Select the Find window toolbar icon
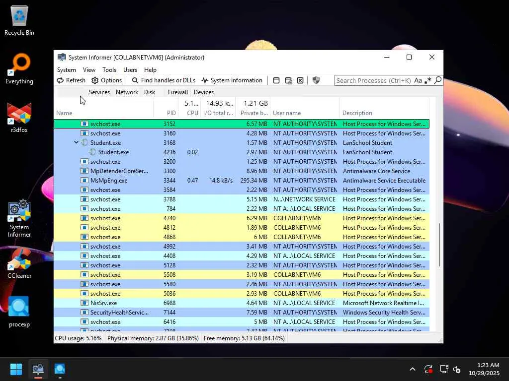The width and height of the screenshot is (509, 381). [x=276, y=80]
